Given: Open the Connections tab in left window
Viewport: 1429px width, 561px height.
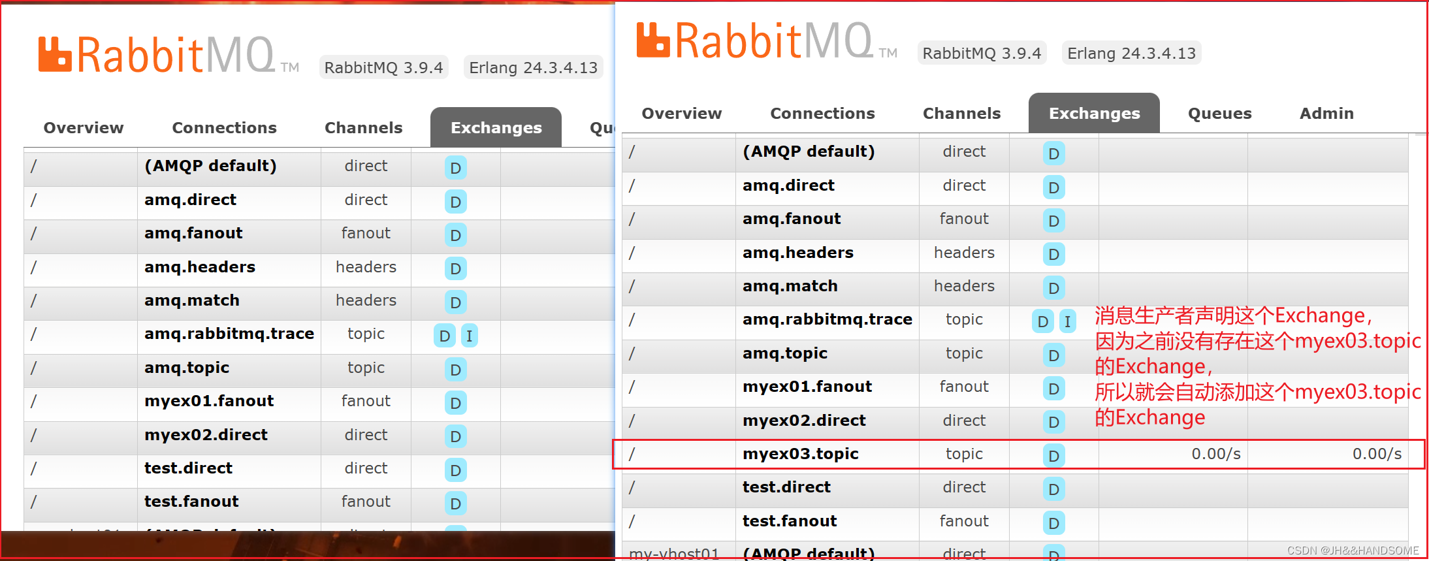Looking at the screenshot, I should click(225, 128).
